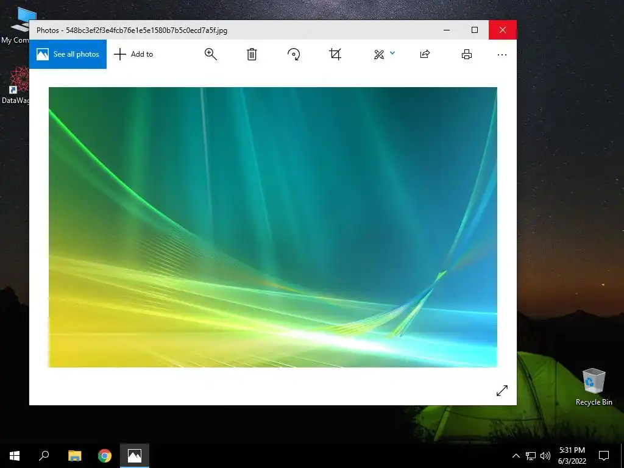The height and width of the screenshot is (468, 624).
Task: Close the Photos window
Action: (503, 30)
